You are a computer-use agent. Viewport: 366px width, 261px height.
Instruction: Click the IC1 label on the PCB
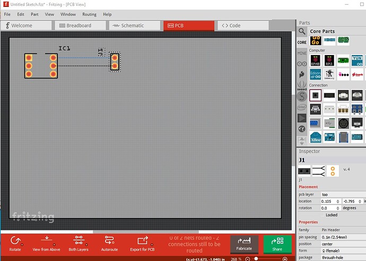[64, 48]
